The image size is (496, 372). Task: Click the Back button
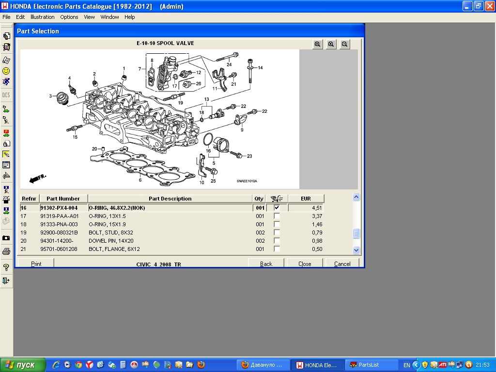click(266, 263)
